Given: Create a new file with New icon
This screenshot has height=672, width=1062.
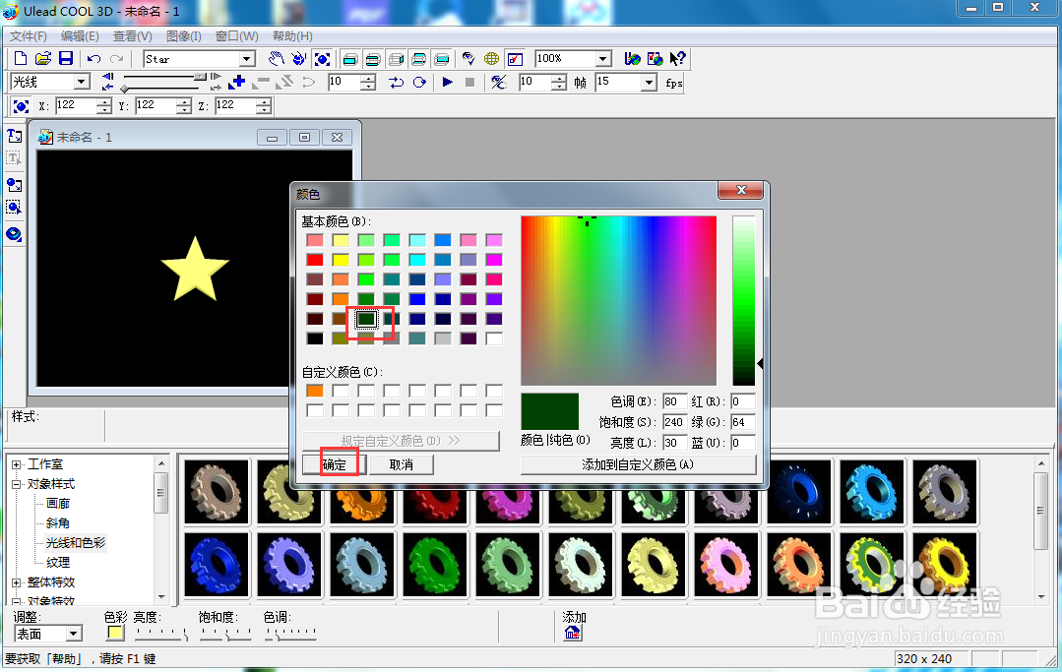Looking at the screenshot, I should tap(21, 59).
